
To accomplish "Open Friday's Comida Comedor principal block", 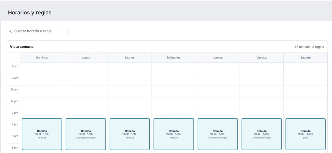I will click(262, 134).
